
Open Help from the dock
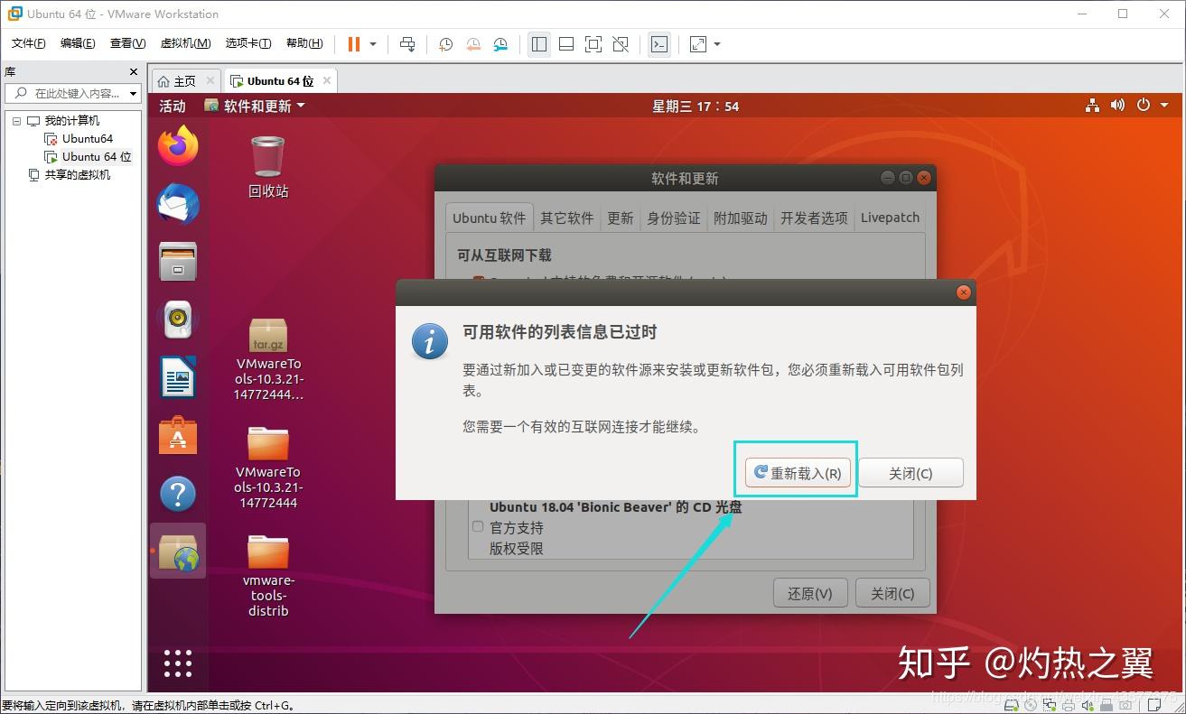coord(178,494)
